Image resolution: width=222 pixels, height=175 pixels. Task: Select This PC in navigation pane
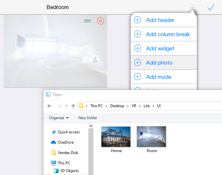pyautogui.click(x=61, y=163)
